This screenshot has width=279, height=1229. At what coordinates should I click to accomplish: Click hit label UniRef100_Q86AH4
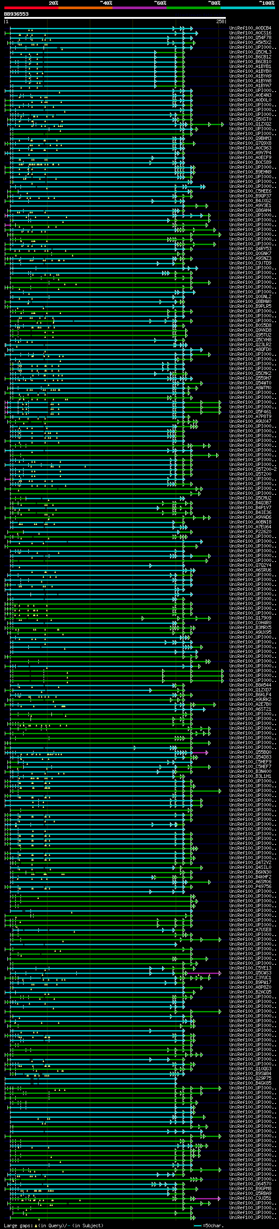coord(250,211)
